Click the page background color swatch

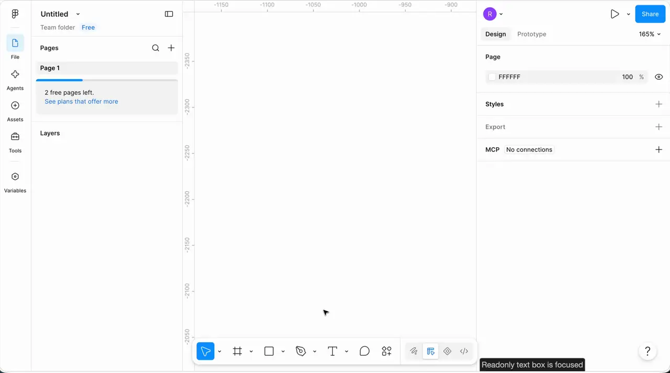coord(492,77)
